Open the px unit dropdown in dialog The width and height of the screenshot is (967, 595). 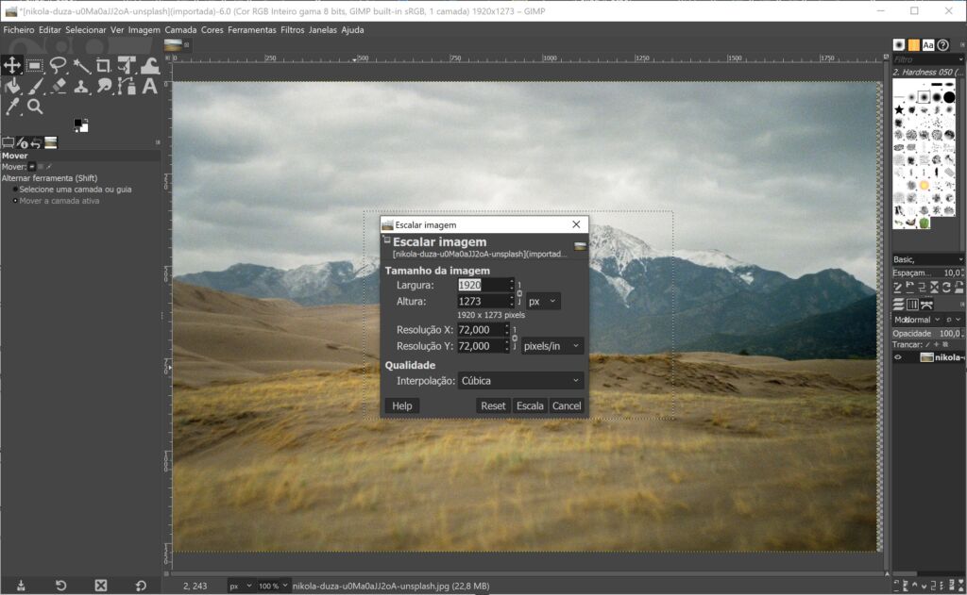[x=543, y=302]
